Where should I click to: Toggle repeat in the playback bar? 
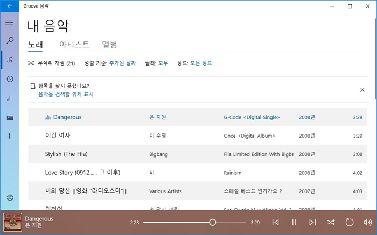coord(350,223)
